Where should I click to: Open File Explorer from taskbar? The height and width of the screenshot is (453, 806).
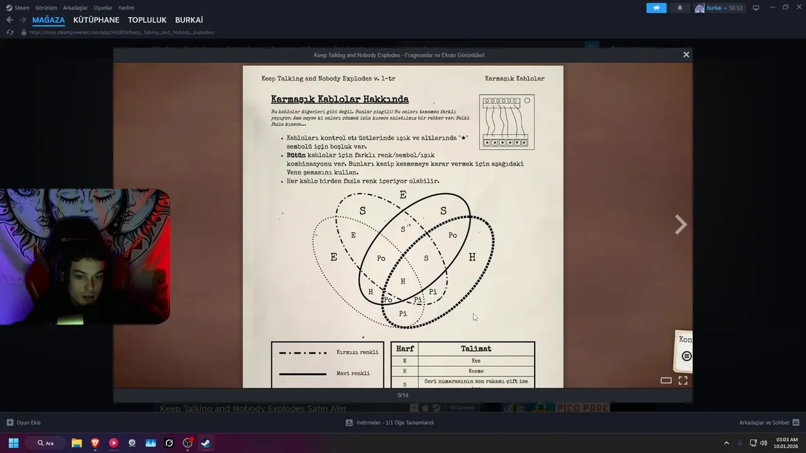[77, 443]
